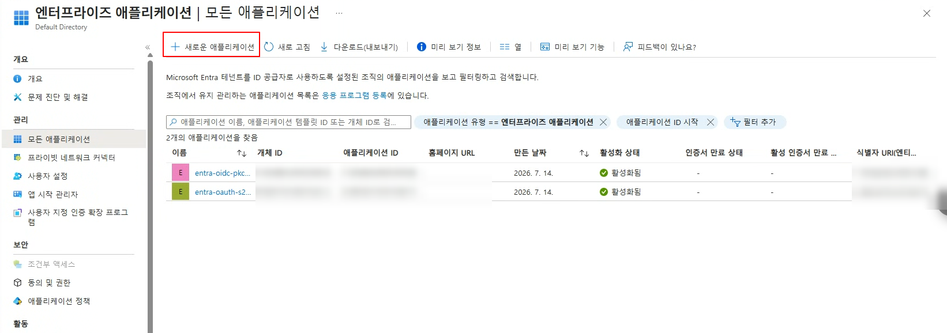Viewport: 947px width, 333px height.
Task: Click the Enterprise applications grid icon in header
Action: [21, 18]
